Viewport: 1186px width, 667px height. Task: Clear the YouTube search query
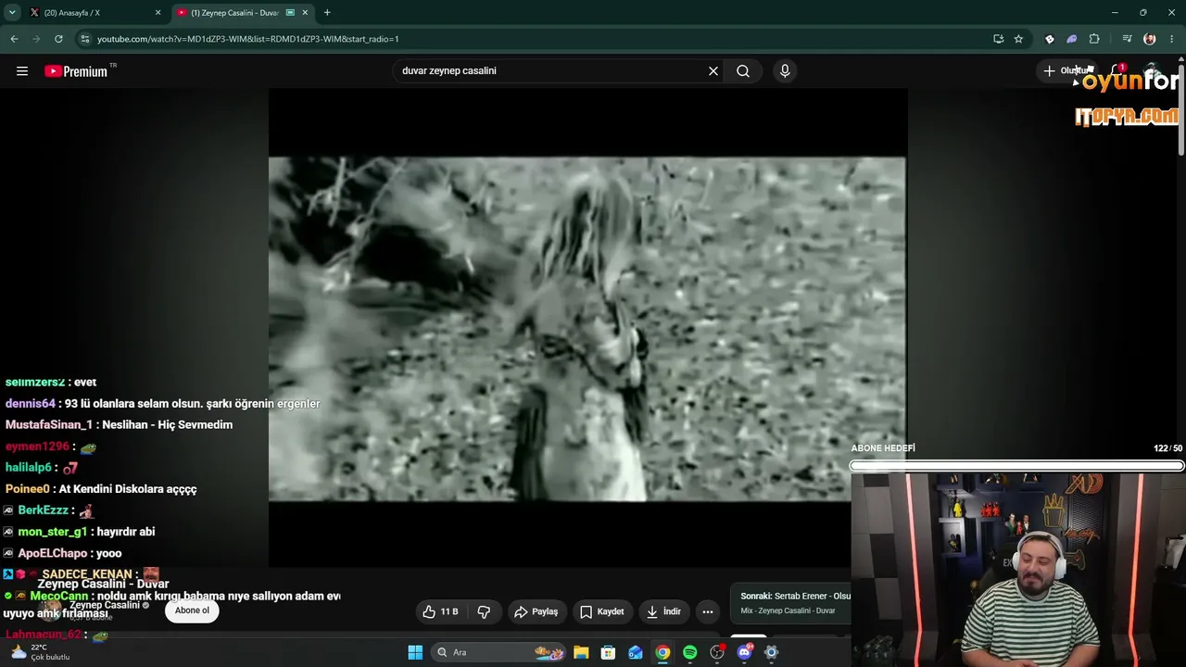pyautogui.click(x=713, y=71)
